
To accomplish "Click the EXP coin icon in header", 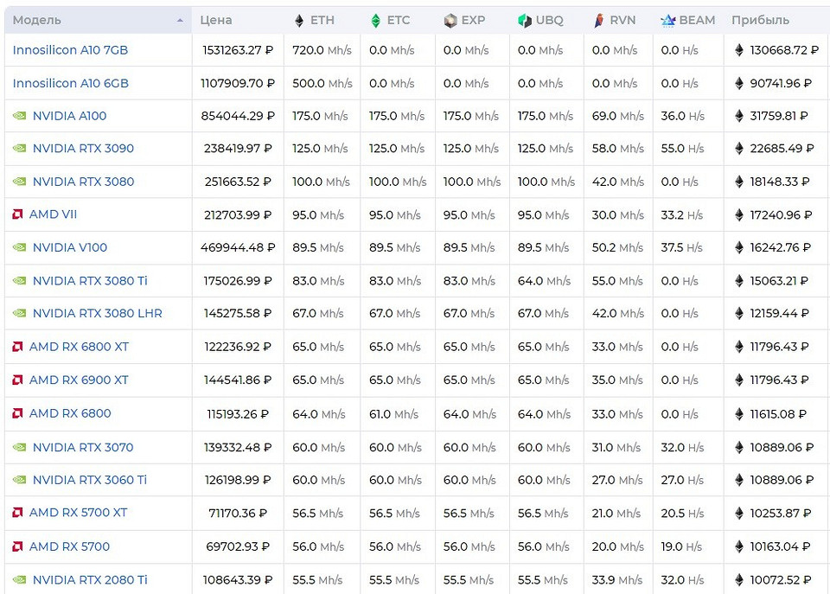I will coord(450,21).
